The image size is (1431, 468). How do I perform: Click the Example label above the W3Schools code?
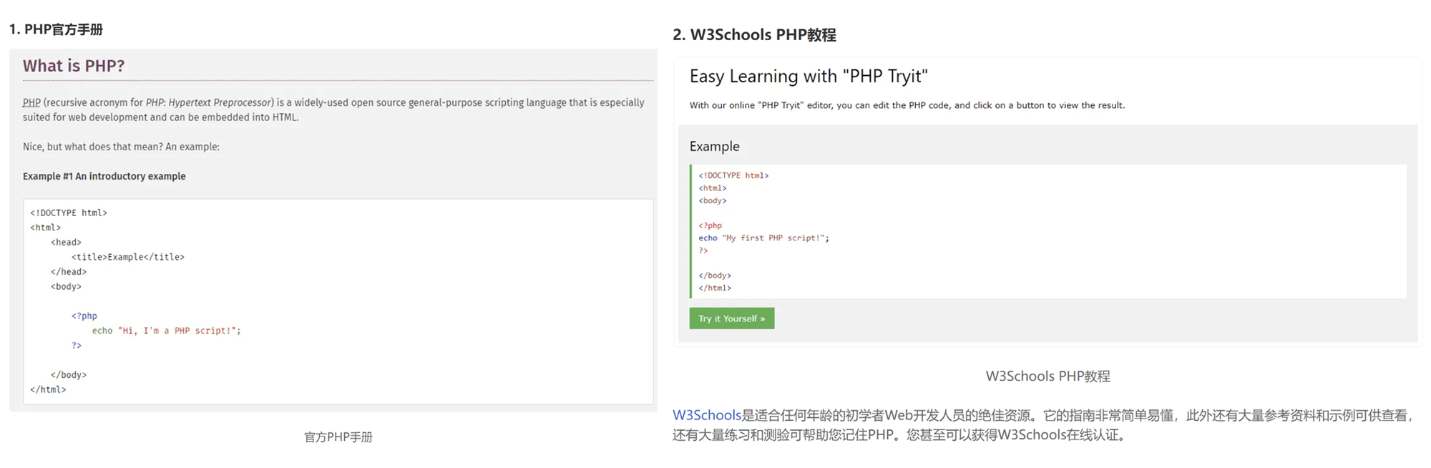(x=714, y=147)
